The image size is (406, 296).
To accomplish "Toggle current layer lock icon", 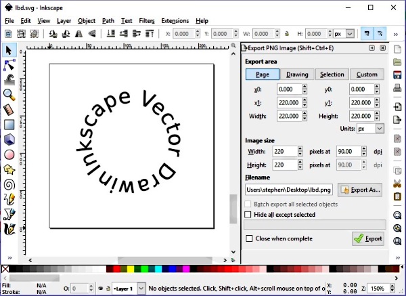I will click(108, 289).
